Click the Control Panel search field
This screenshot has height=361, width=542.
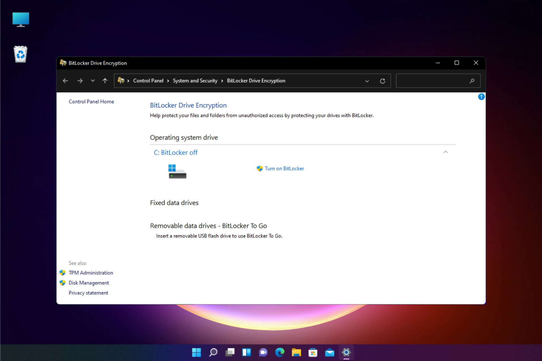click(x=438, y=81)
